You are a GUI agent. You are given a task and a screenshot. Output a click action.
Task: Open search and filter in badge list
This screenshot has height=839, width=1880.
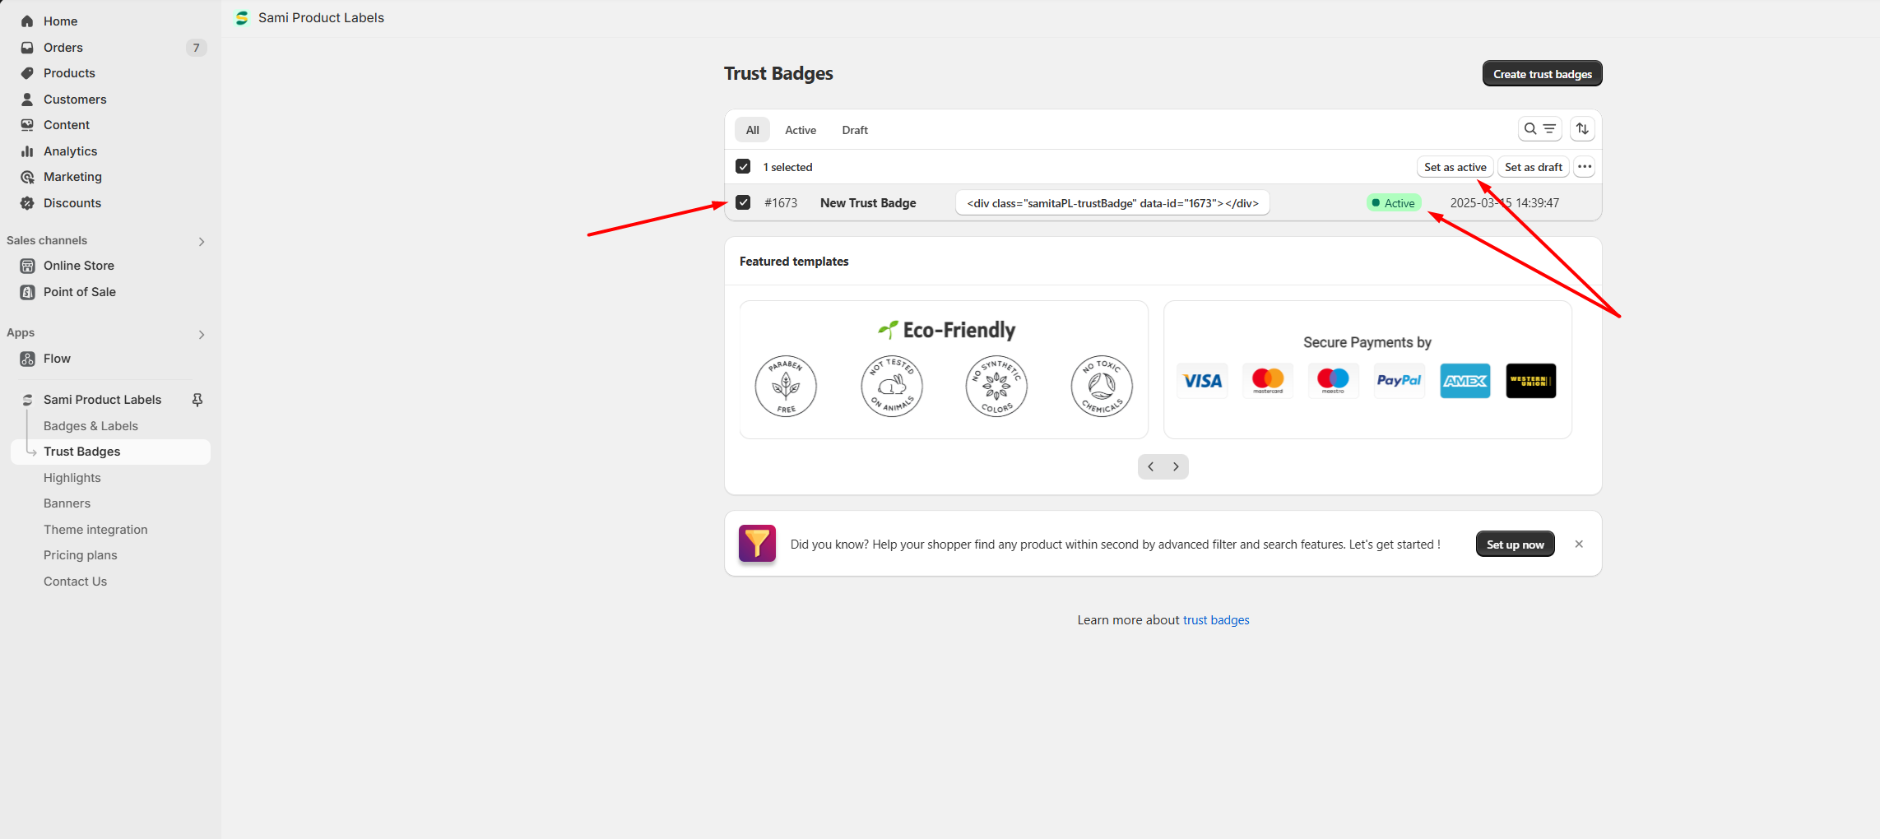[1539, 129]
